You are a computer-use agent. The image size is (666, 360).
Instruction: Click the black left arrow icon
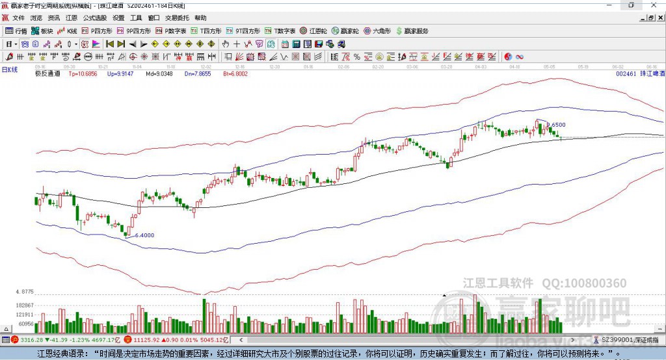(133, 44)
